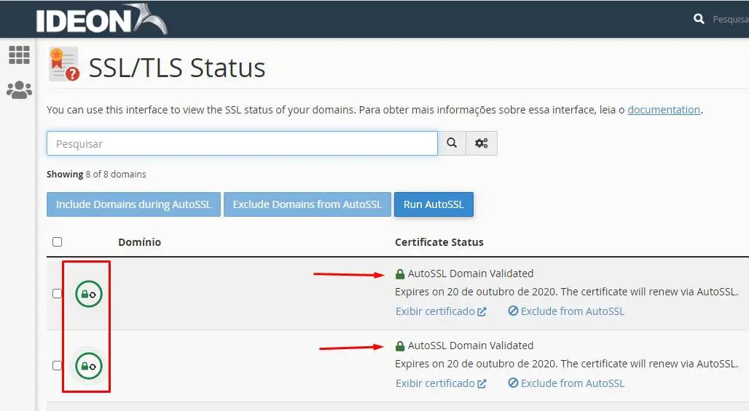Run AutoSSL for the domains
The width and height of the screenshot is (749, 411).
(x=434, y=204)
